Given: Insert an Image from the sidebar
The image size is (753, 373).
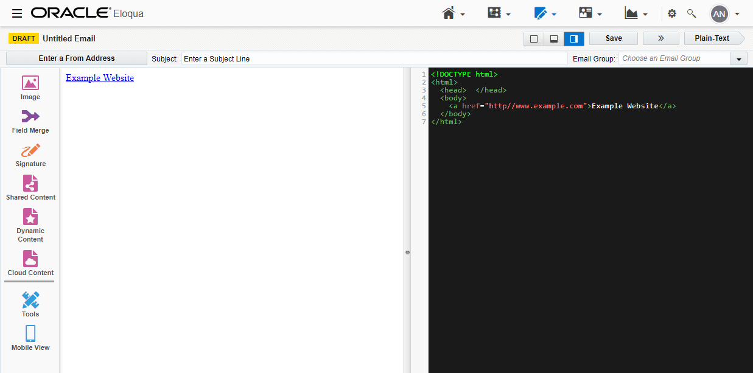Looking at the screenshot, I should (x=30, y=87).
